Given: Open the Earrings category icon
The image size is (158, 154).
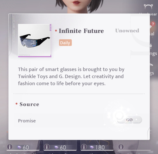Looking at the screenshot, I should coord(151,46).
